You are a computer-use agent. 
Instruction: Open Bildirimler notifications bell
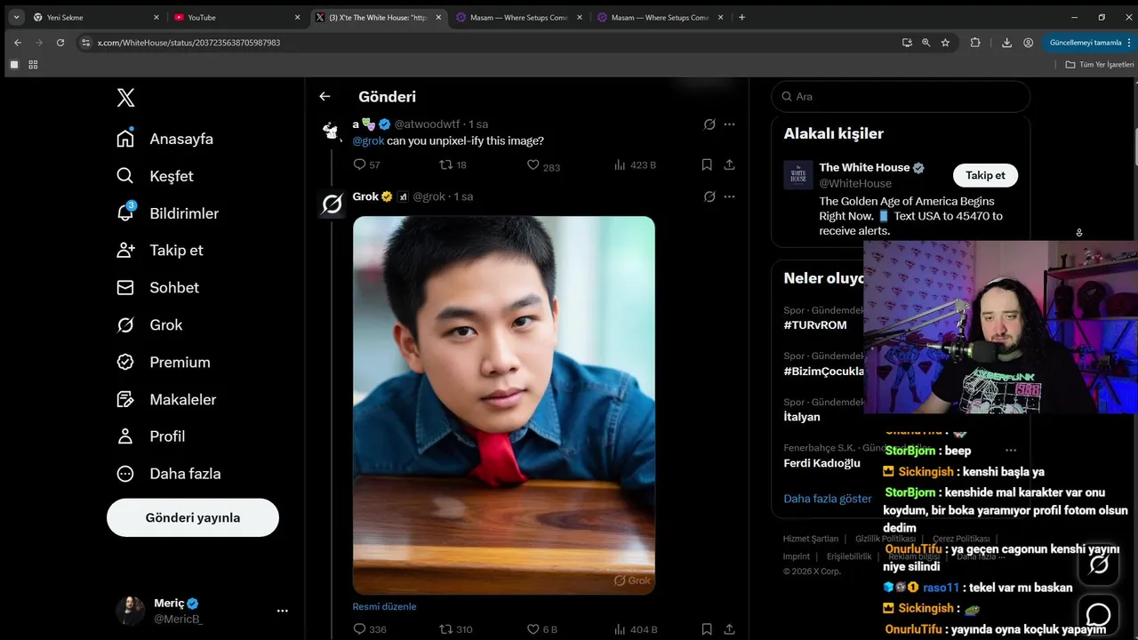[126, 213]
